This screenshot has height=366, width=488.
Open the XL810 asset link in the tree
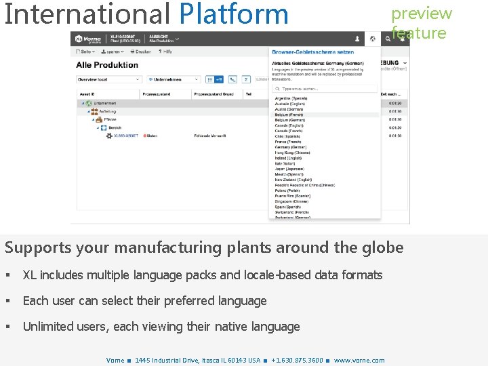click(126, 136)
